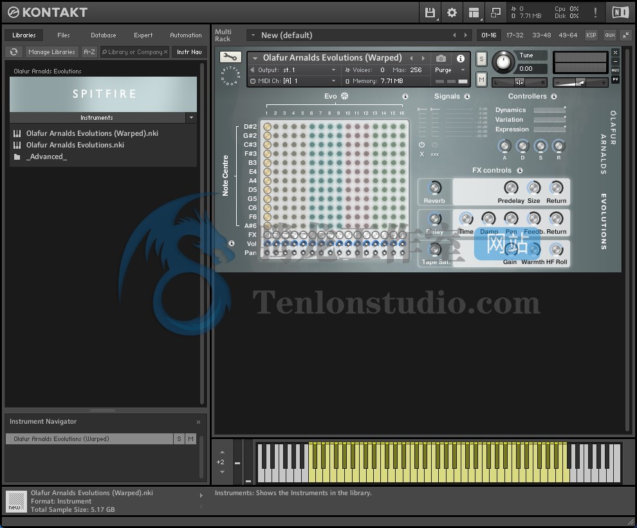Open the instrument info icon in header

click(460, 59)
